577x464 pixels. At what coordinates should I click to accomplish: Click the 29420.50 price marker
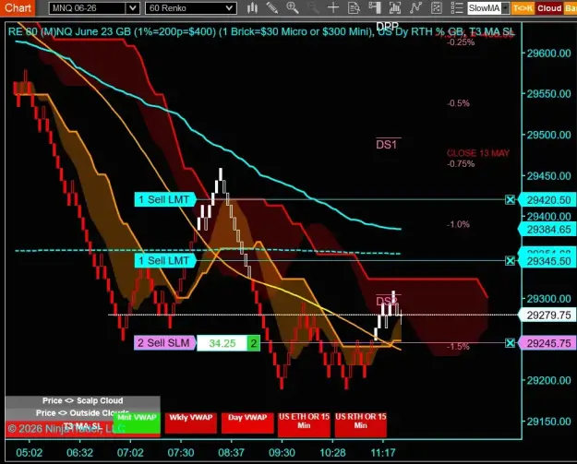(547, 200)
